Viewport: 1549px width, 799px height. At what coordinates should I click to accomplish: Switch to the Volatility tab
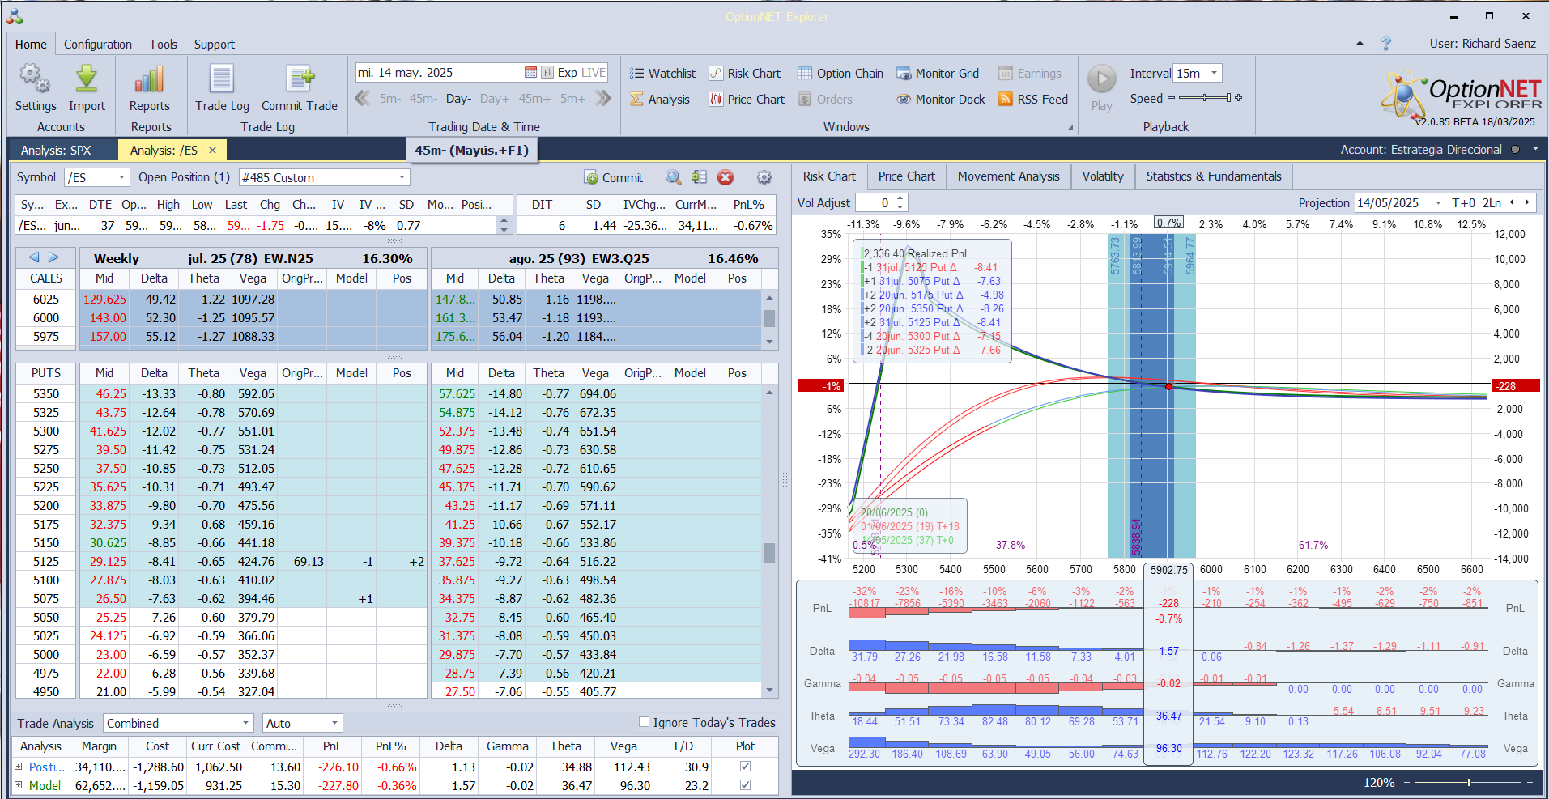1103,176
